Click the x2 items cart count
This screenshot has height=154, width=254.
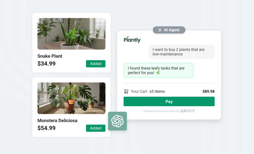click(157, 91)
